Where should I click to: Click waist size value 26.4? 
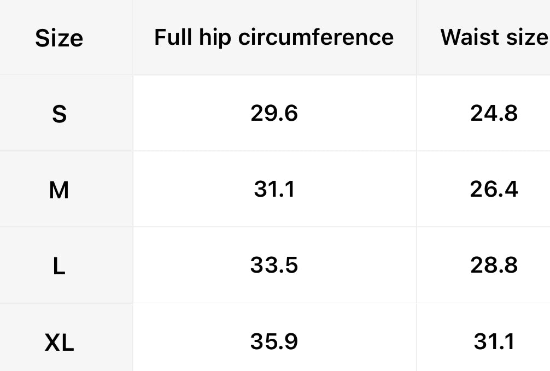494,189
